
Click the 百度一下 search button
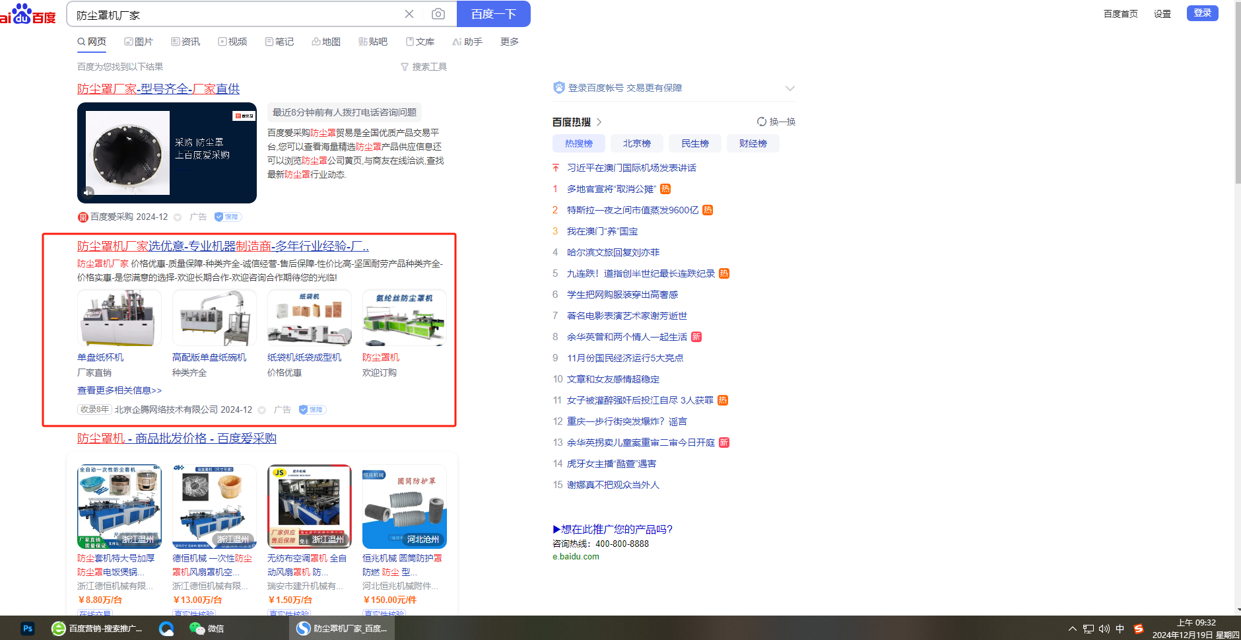click(493, 14)
